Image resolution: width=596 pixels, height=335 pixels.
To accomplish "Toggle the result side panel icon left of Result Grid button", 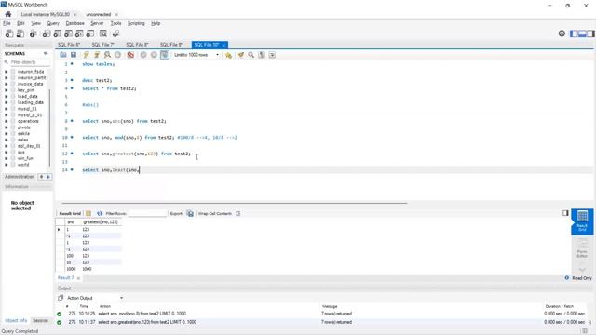I will pyautogui.click(x=565, y=213).
